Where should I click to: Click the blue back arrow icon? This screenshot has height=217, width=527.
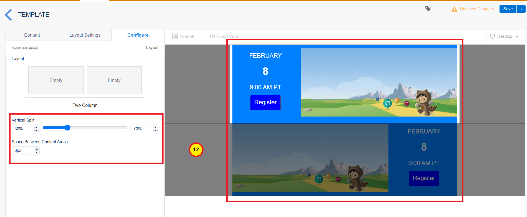coord(8,15)
